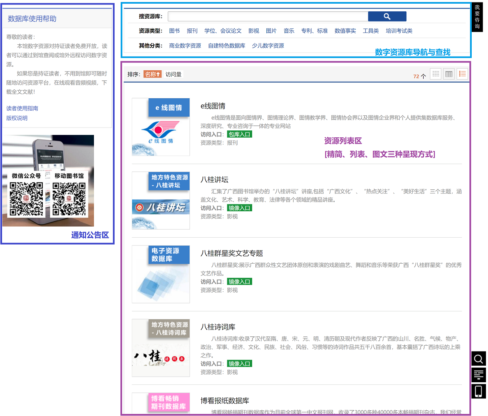Filter resources by 图书 type

tap(174, 31)
